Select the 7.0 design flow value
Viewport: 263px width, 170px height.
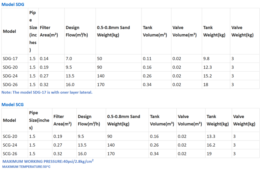point(69,59)
